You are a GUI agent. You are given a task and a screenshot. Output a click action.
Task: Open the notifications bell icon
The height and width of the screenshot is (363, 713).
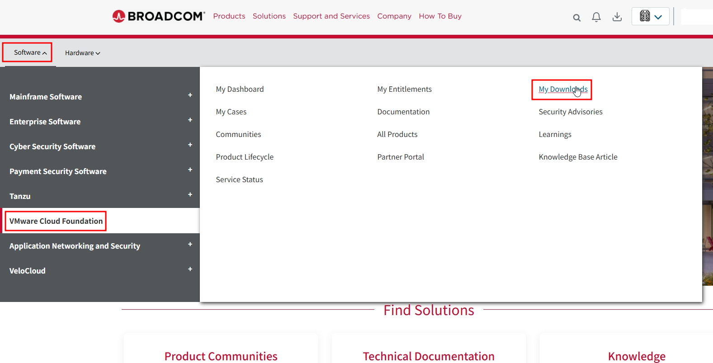point(596,17)
